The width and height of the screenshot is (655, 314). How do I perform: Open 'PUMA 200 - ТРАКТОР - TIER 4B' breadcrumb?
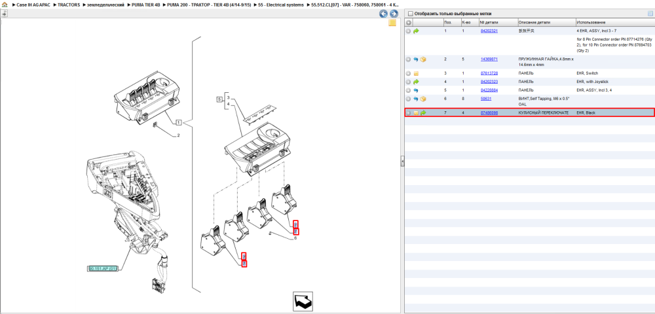pos(210,5)
